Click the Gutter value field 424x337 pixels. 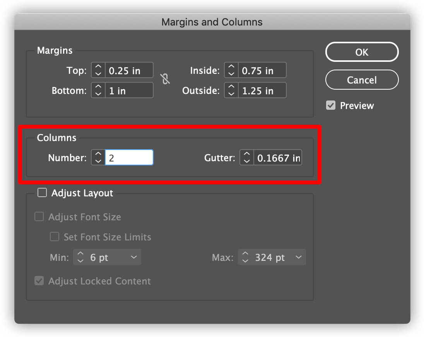click(277, 158)
